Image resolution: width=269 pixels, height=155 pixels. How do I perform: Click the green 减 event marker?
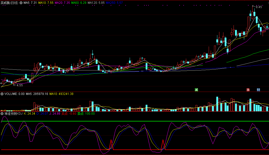pyautogui.click(x=197, y=90)
